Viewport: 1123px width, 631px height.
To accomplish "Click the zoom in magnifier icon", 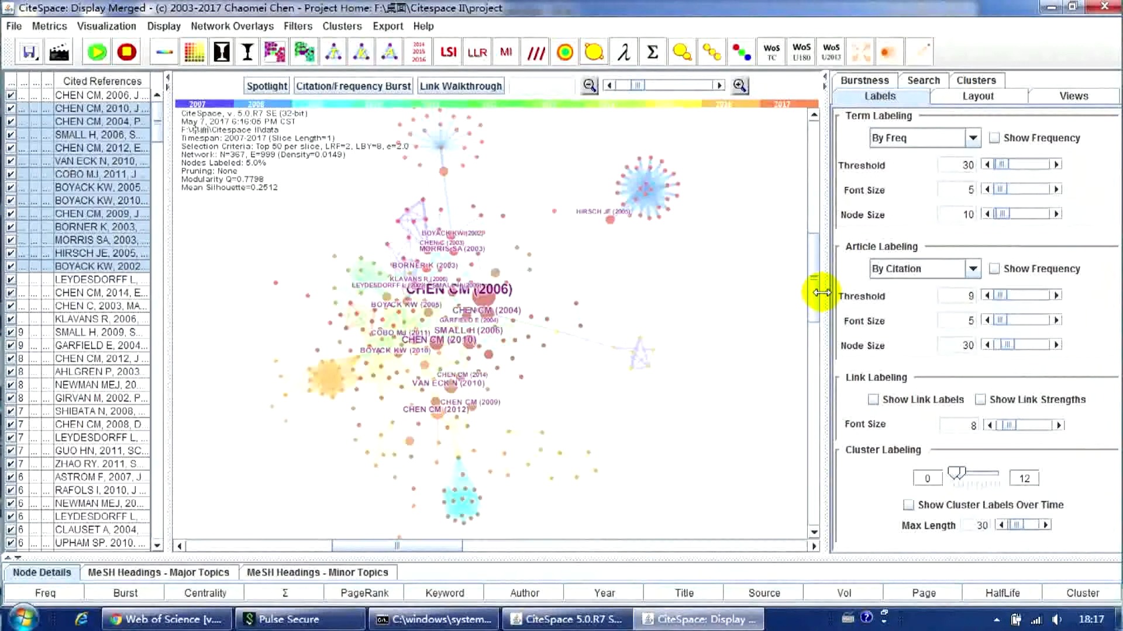I will tap(740, 86).
